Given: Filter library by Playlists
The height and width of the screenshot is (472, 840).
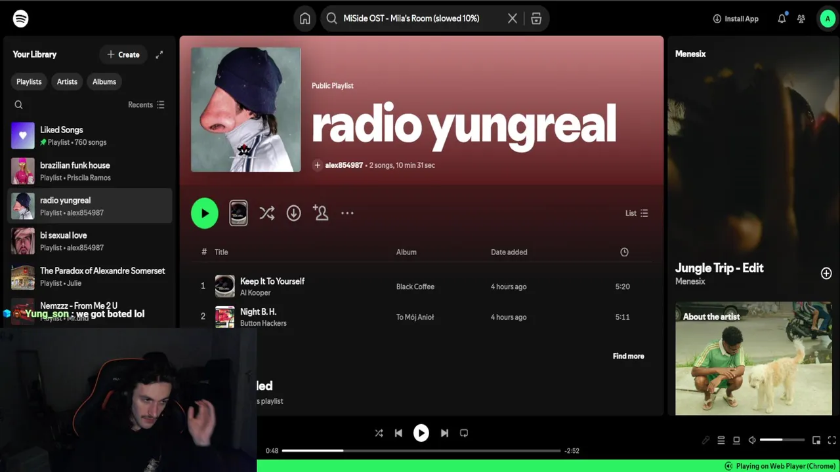Looking at the screenshot, I should pyautogui.click(x=29, y=82).
